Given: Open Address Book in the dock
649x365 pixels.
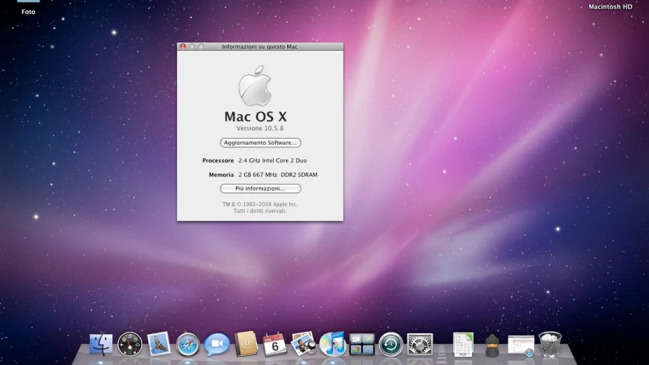Looking at the screenshot, I should (x=246, y=344).
